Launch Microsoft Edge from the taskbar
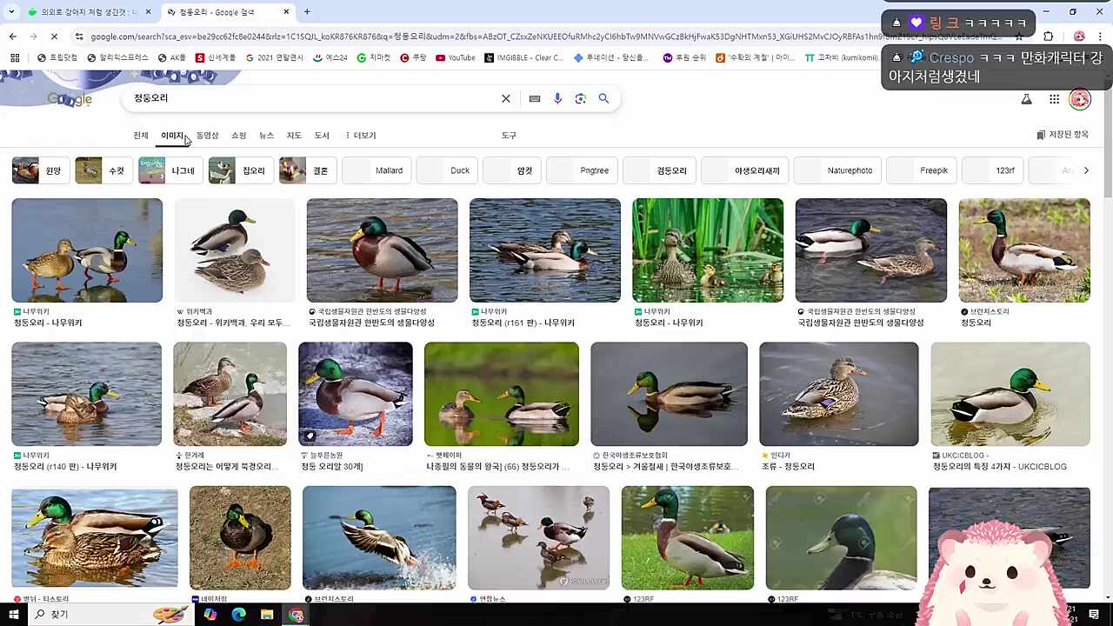 [238, 615]
